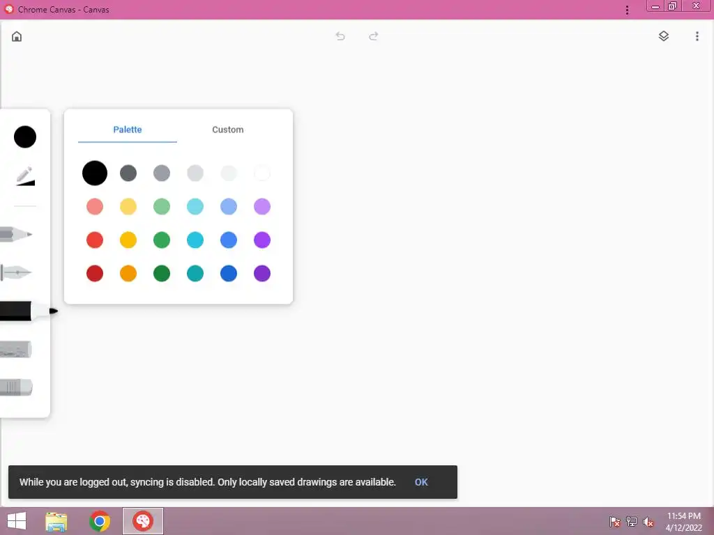The height and width of the screenshot is (535, 714).
Task: Pick the light gray color swatch
Action: 195,173
